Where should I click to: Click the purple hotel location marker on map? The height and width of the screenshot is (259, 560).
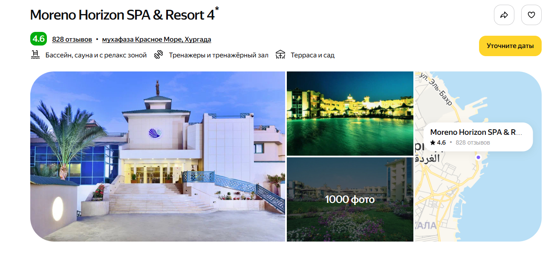coord(478,157)
